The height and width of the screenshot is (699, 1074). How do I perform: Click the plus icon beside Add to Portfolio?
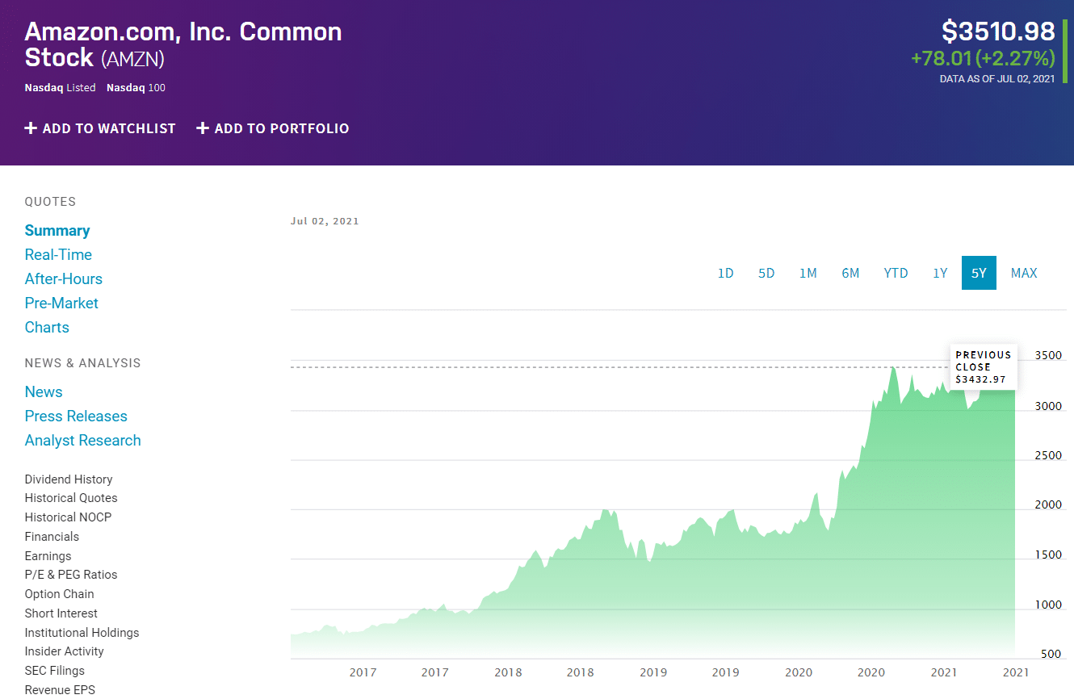(203, 128)
